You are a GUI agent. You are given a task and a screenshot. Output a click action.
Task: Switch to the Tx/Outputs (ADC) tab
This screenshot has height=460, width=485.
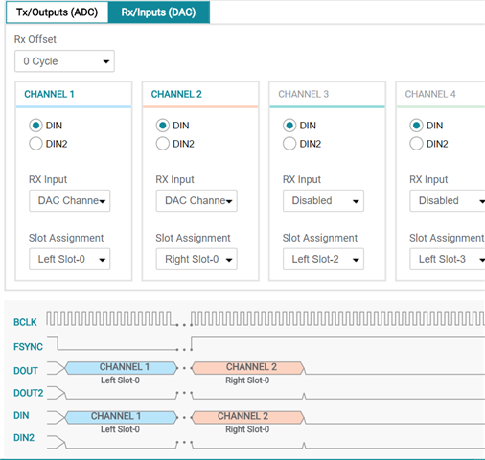(58, 12)
